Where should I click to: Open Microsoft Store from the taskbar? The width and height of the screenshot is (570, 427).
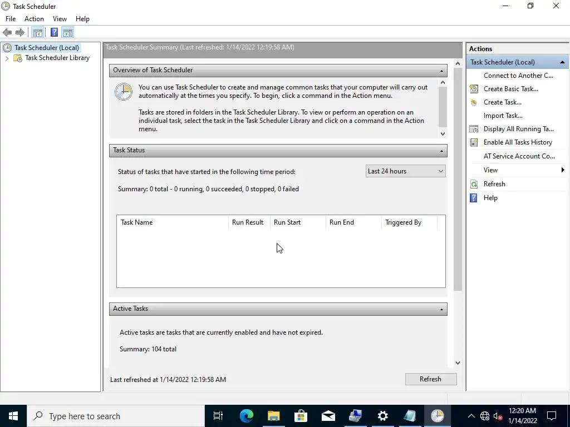(301, 416)
